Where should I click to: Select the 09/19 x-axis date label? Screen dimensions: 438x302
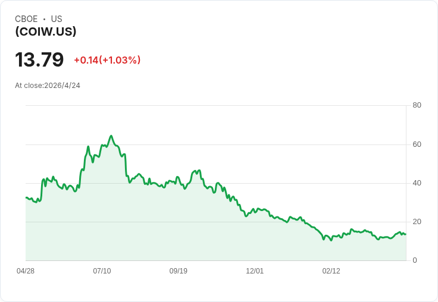click(178, 271)
